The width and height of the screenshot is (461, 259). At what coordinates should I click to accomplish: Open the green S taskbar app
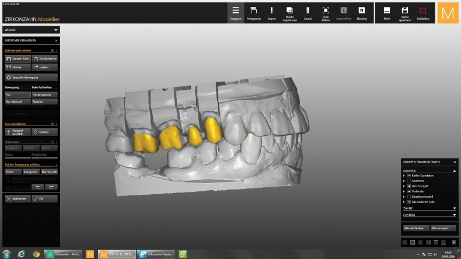[183, 254]
